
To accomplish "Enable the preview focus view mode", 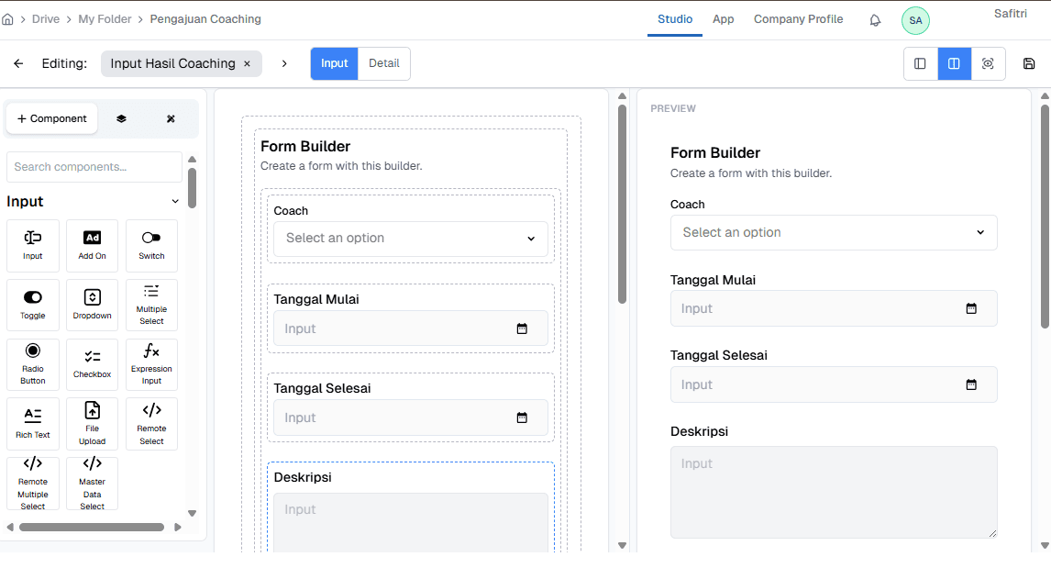I will click(x=989, y=63).
